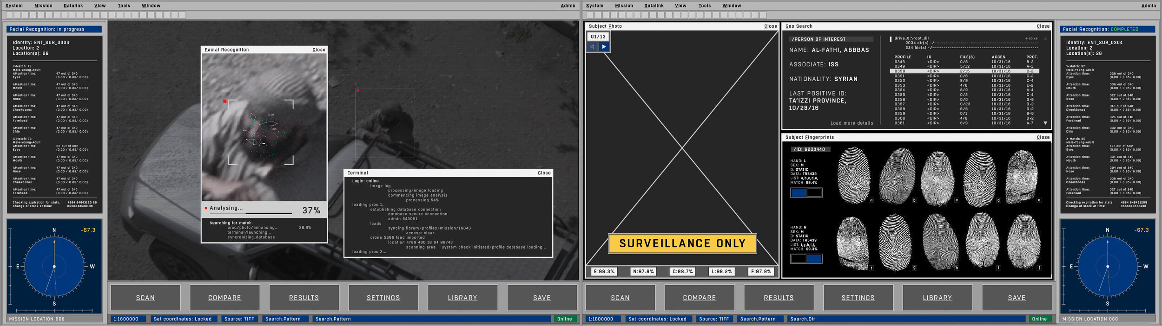Click compass dial on the in-progress screen
Screen dimensions: 1162x326
pos(54,266)
